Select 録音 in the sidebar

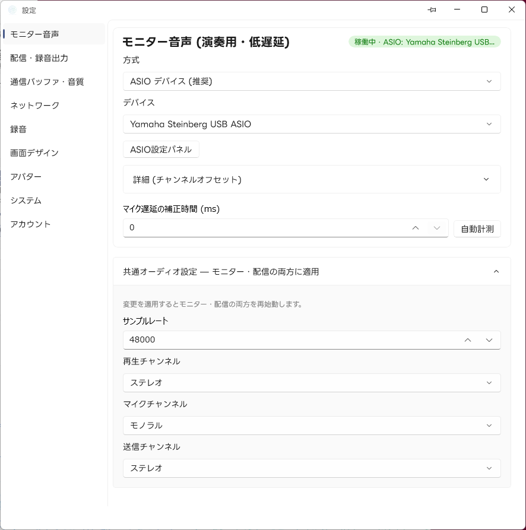coord(54,129)
